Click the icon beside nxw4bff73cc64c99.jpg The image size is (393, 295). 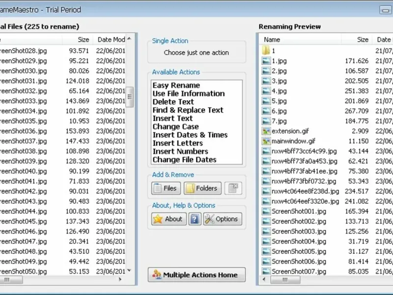pyautogui.click(x=266, y=151)
